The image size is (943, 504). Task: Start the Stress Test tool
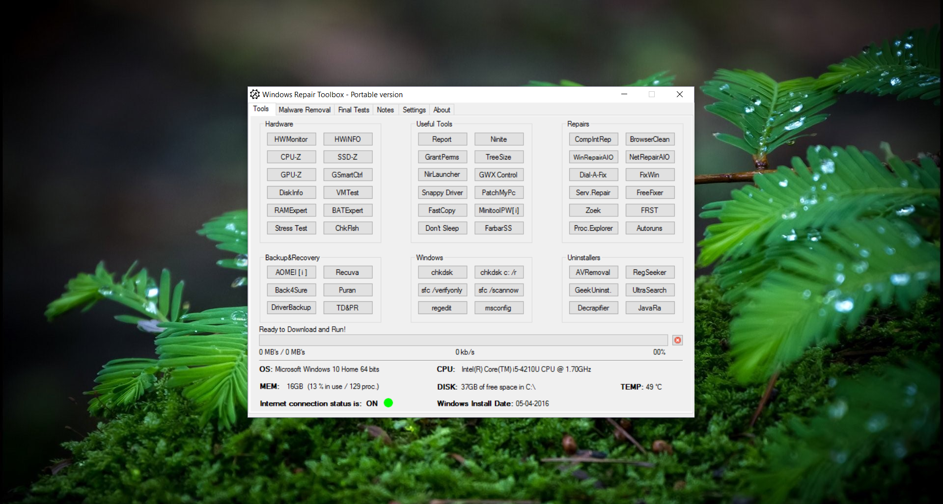point(291,228)
